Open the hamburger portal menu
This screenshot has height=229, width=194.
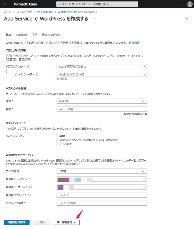point(5,4)
